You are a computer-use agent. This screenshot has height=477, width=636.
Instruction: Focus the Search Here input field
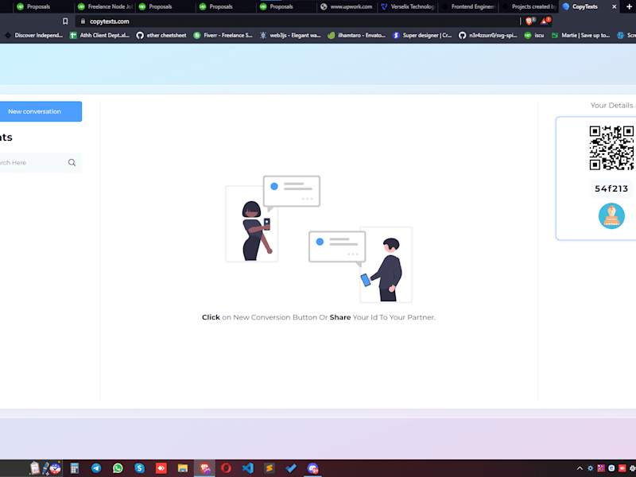41,163
